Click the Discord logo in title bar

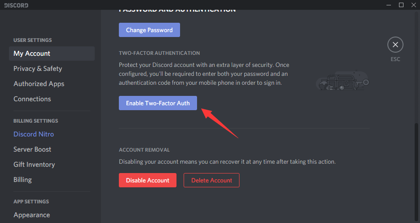[x=16, y=5]
